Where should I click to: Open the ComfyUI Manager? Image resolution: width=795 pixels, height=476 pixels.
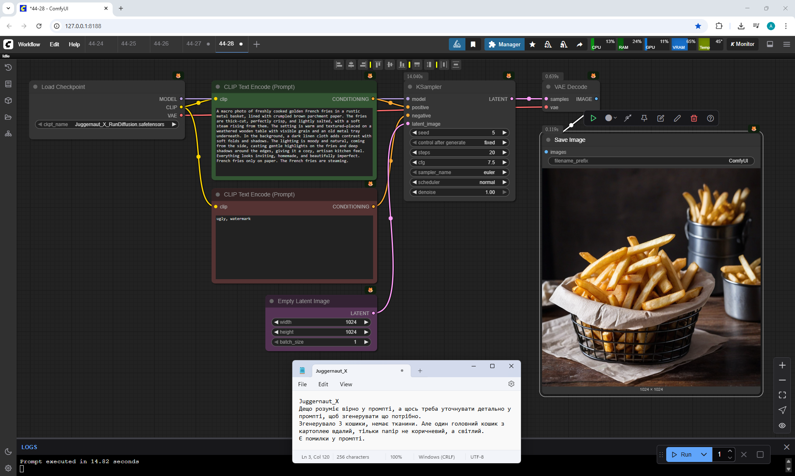(504, 44)
